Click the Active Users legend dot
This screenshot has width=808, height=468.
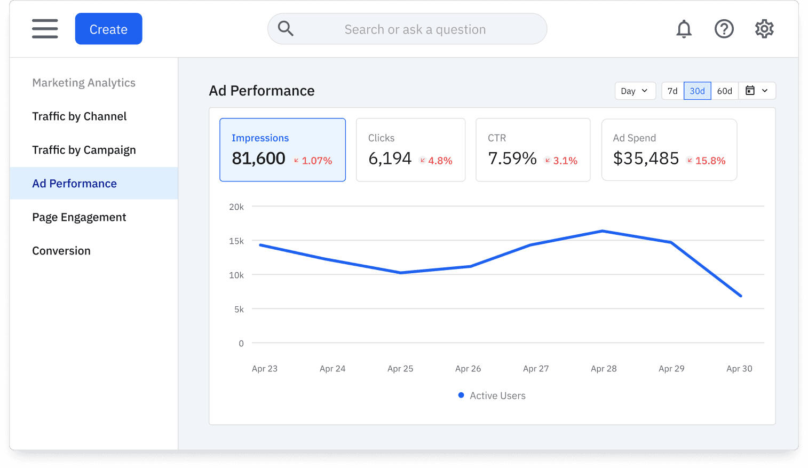pyautogui.click(x=461, y=395)
